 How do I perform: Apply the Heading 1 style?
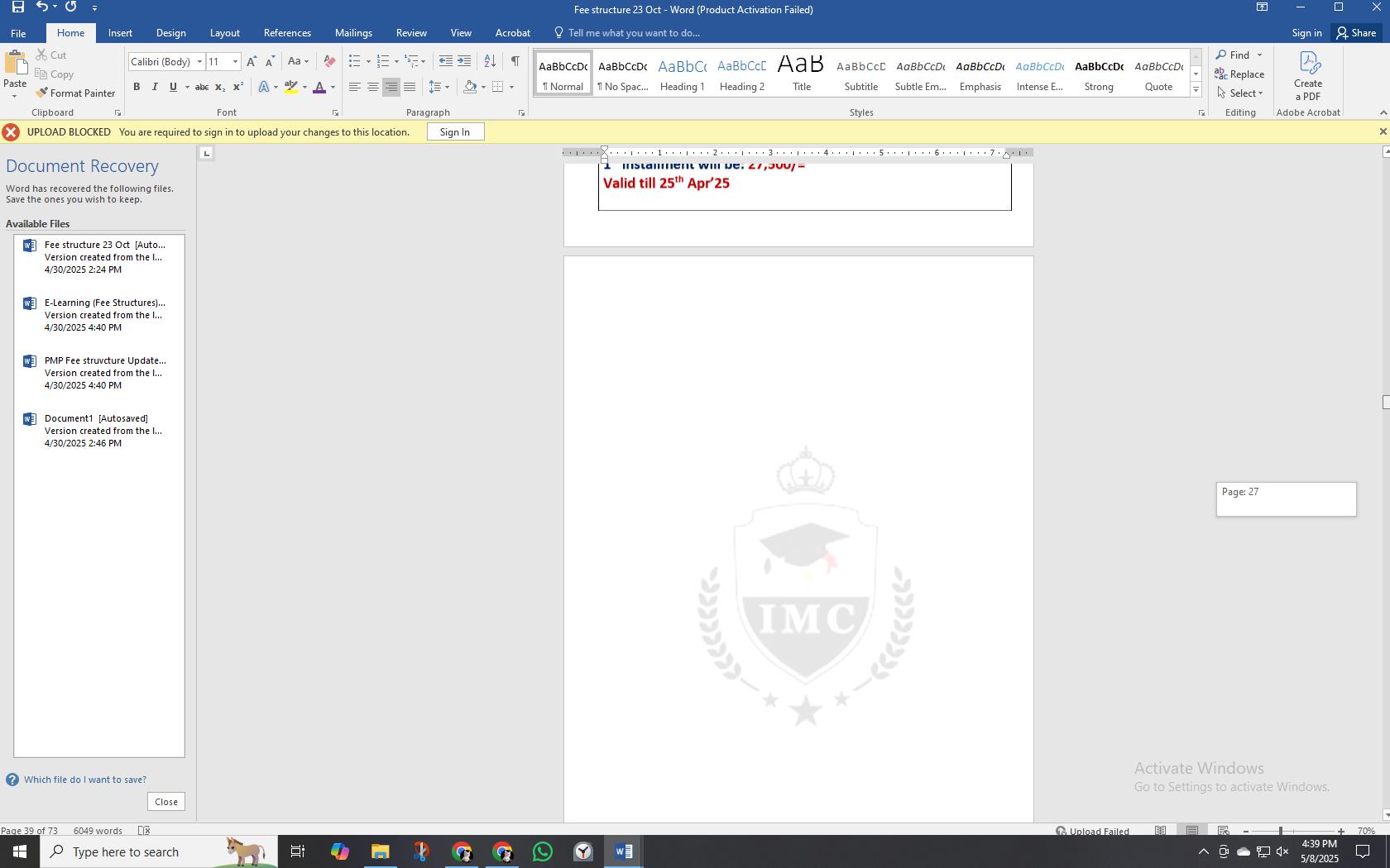pos(683,74)
